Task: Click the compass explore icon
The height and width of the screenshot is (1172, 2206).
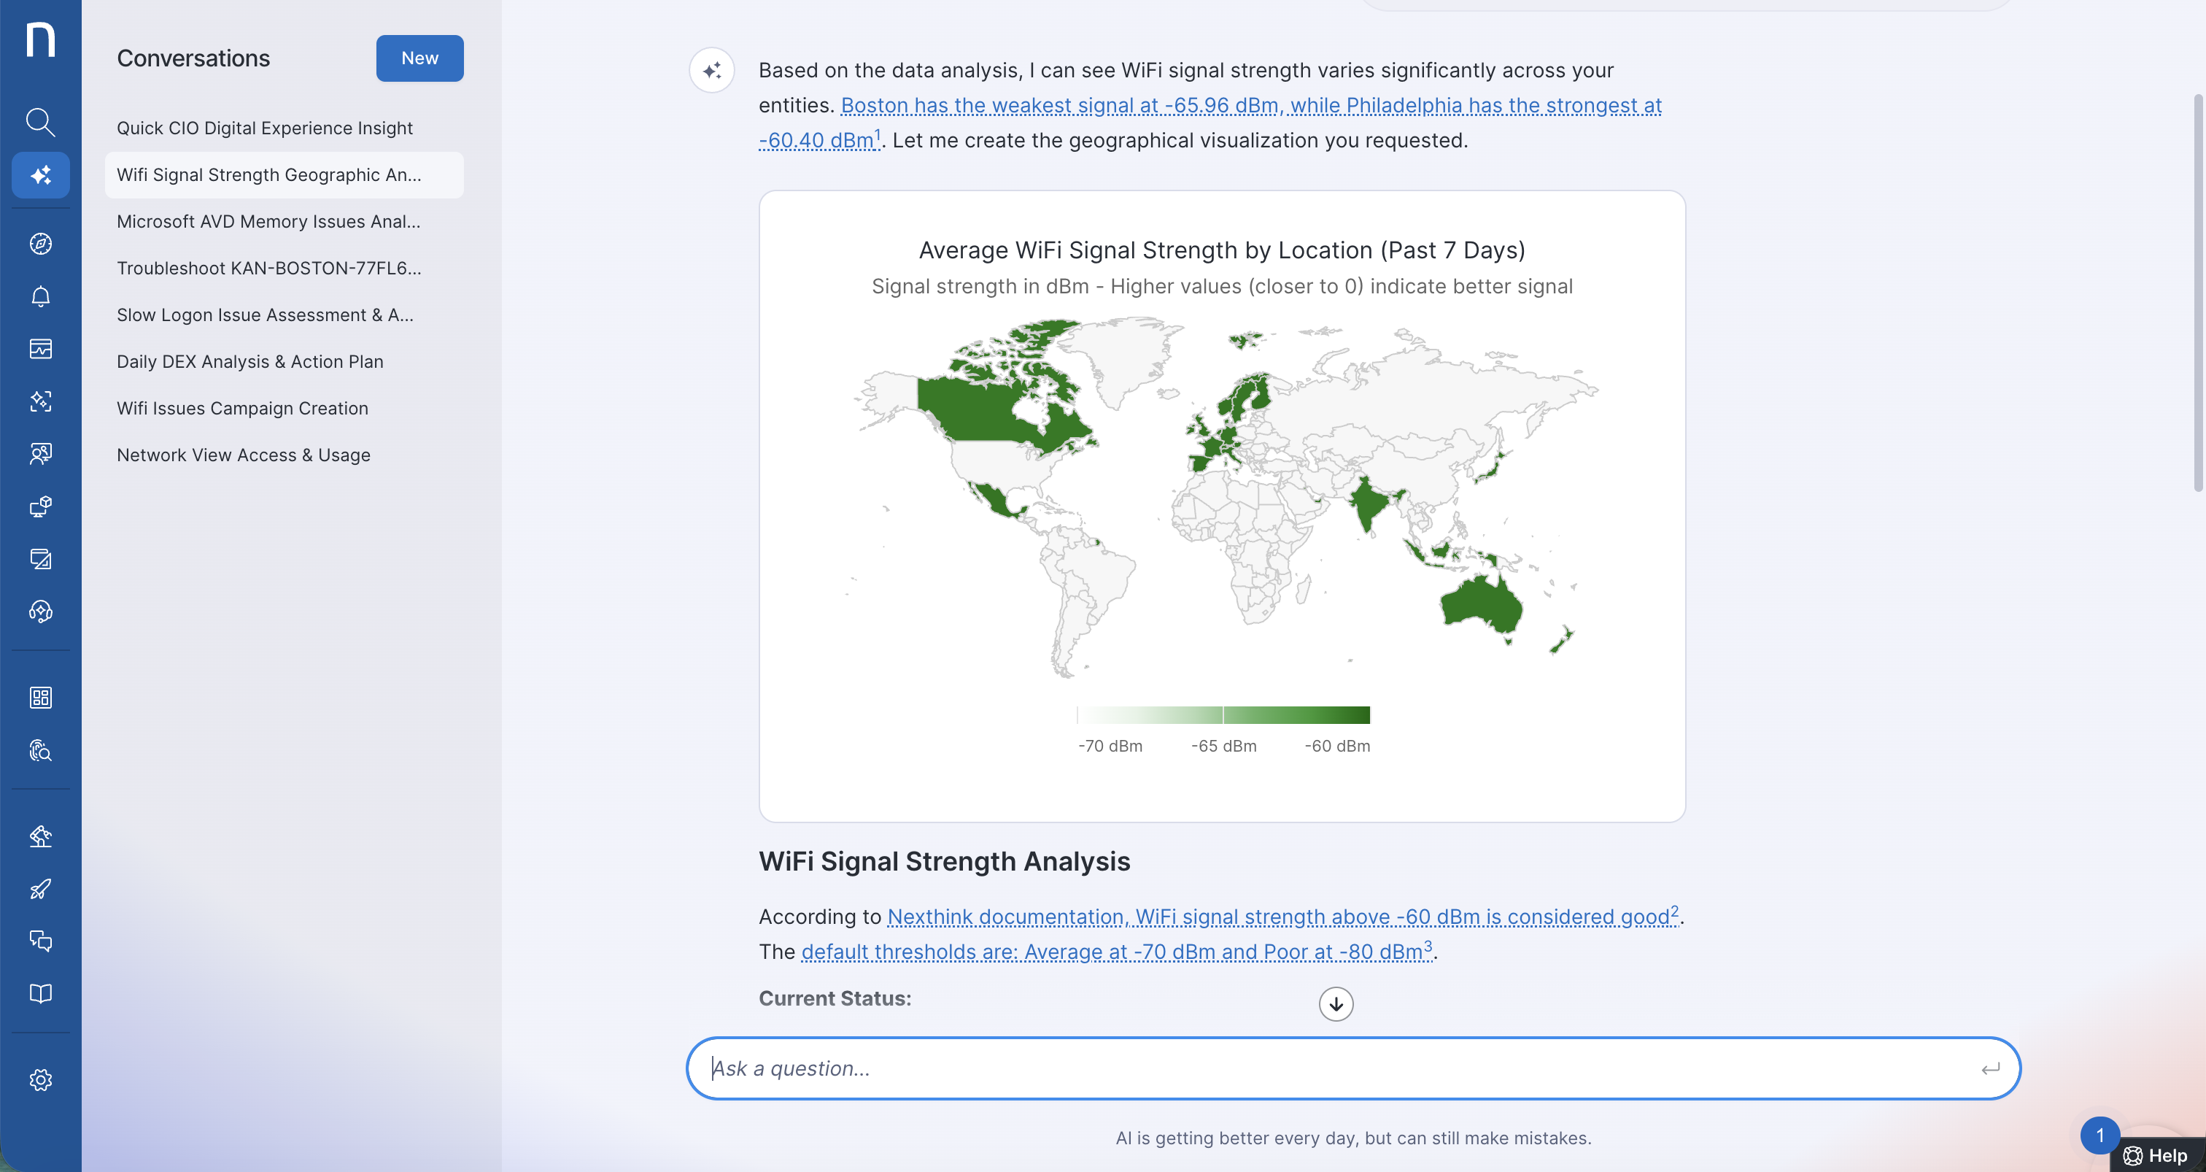Action: 40,244
